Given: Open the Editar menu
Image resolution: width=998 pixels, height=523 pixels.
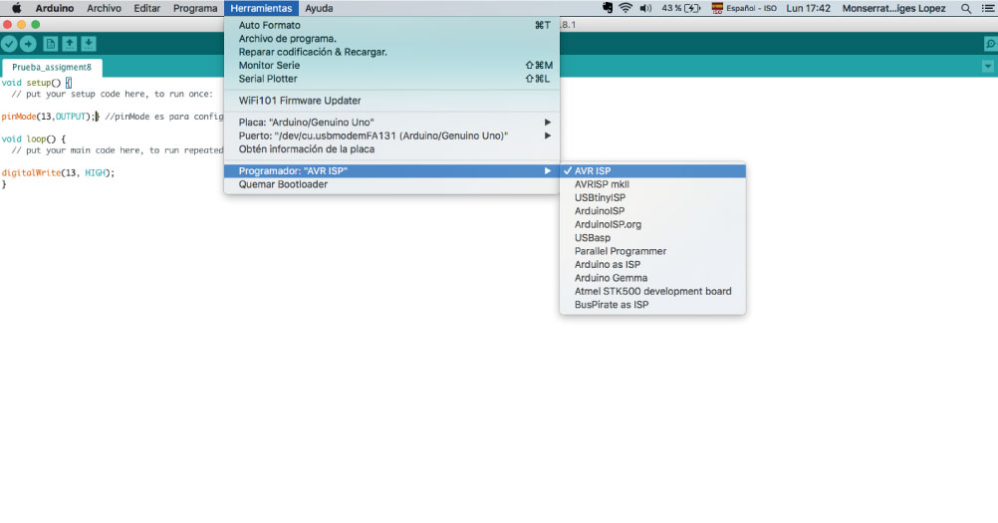Looking at the screenshot, I should point(147,8).
